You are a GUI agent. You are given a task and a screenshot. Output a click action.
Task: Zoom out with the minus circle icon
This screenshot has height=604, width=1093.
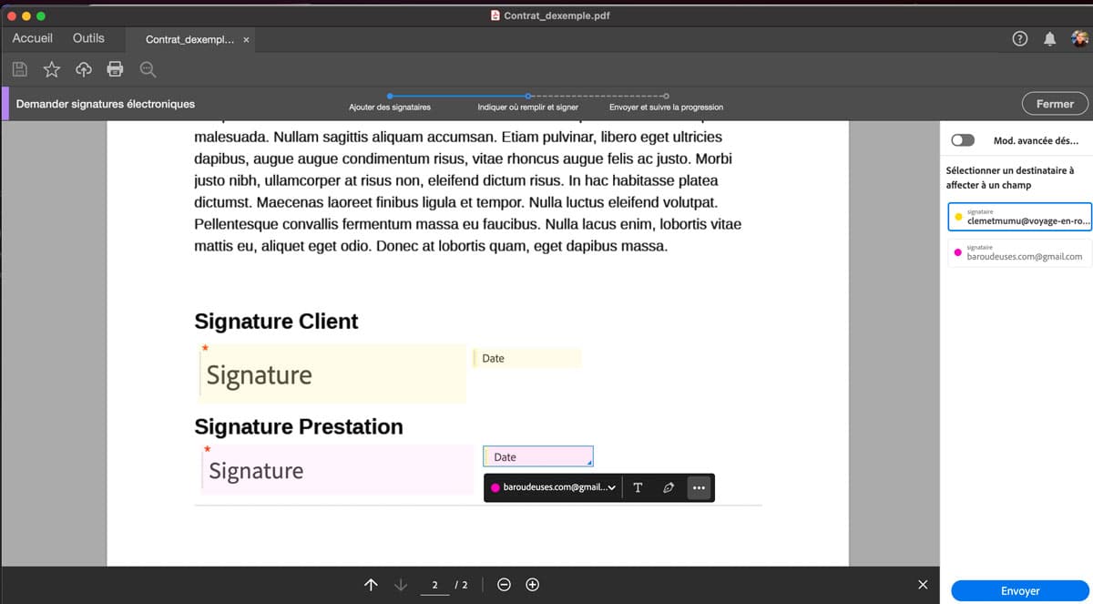504,584
